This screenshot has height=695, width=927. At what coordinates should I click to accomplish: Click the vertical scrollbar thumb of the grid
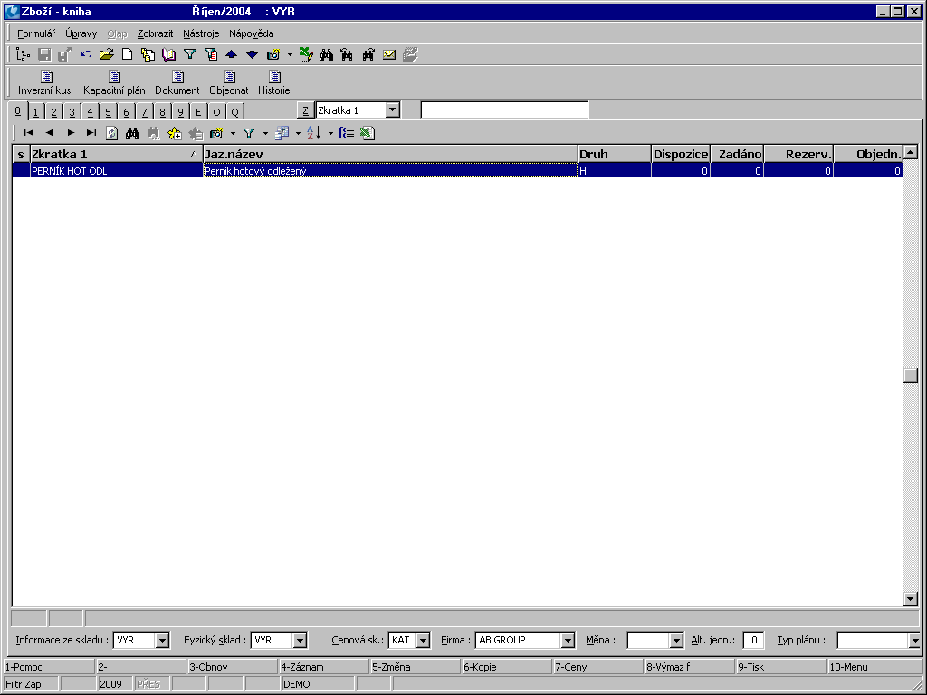pos(911,376)
